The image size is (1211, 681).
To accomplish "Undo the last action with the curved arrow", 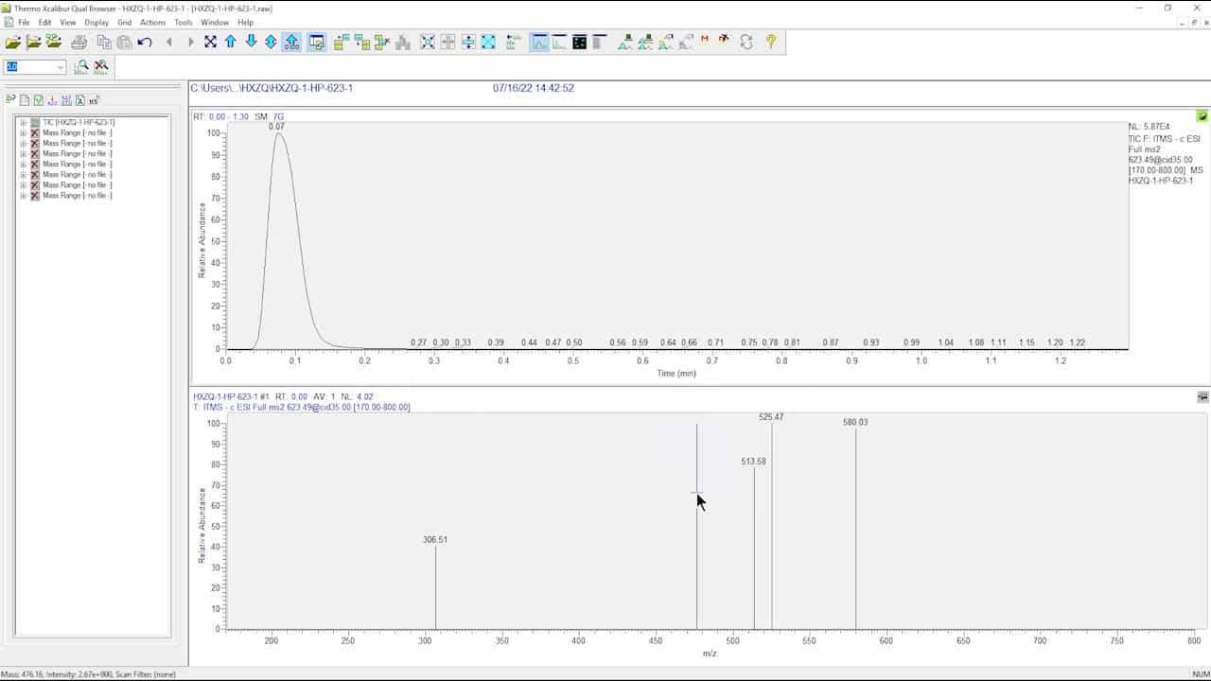I will pos(145,42).
